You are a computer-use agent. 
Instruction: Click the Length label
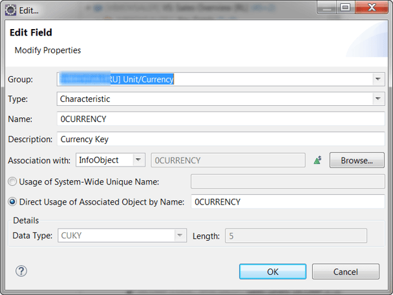pyautogui.click(x=206, y=236)
